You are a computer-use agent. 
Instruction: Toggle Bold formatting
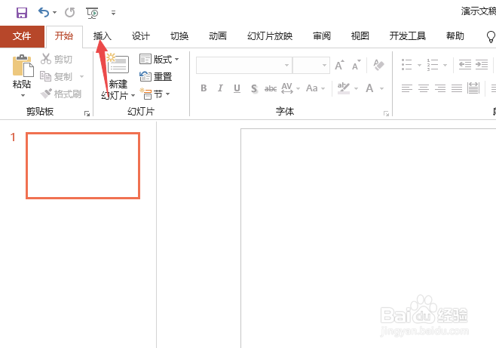(x=204, y=88)
